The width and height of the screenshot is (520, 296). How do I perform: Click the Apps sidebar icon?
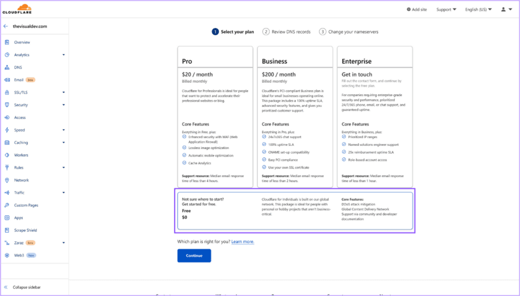coord(7,217)
